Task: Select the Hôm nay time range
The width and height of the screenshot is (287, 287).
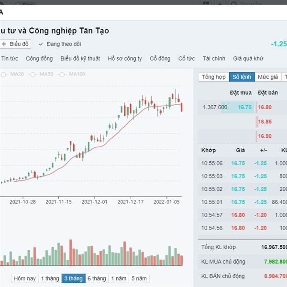Action: [x=25, y=278]
